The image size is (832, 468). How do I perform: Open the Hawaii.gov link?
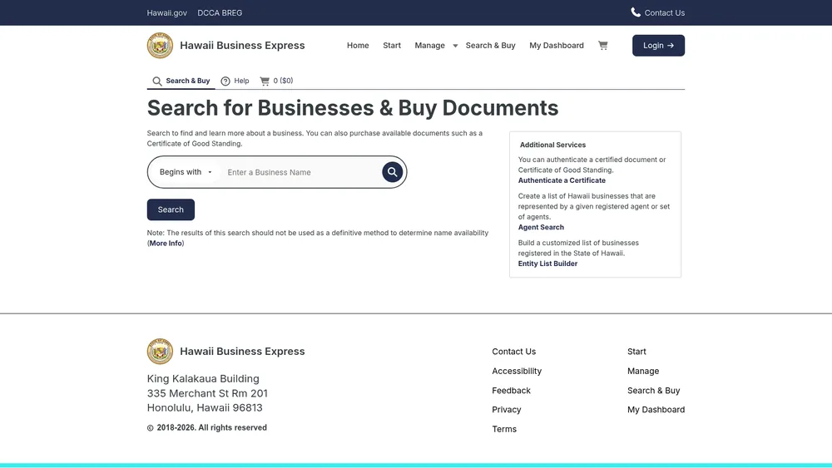(x=166, y=12)
